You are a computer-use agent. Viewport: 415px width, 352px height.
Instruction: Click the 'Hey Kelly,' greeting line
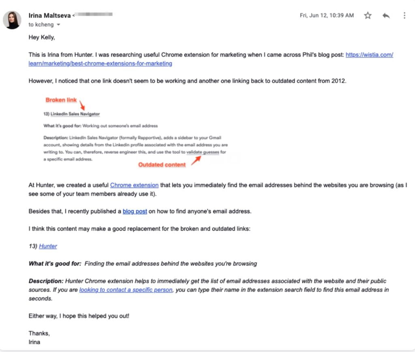[42, 37]
